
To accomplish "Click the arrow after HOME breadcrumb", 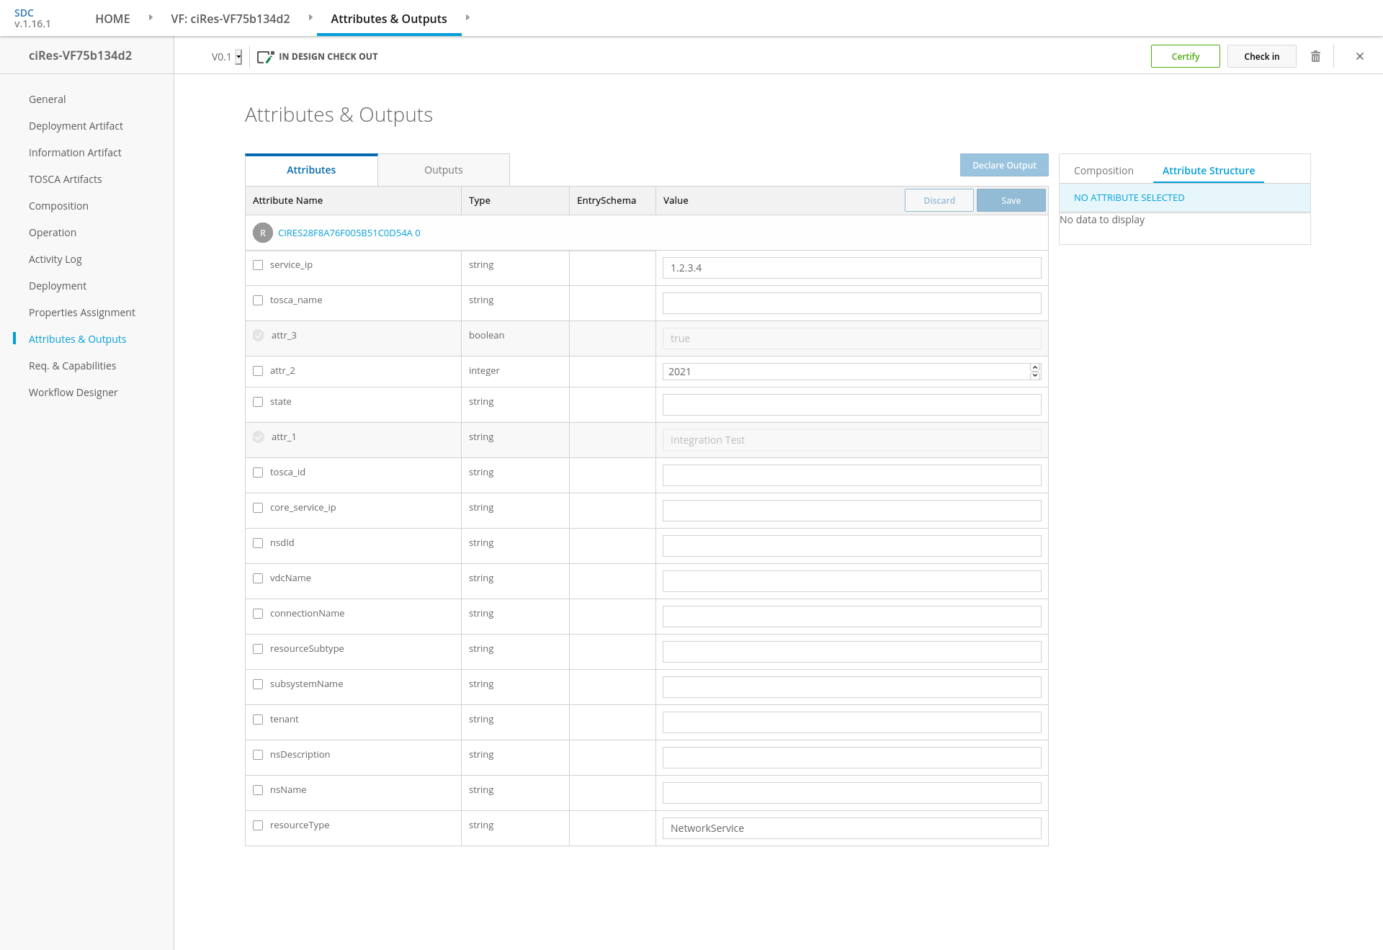I will tap(151, 17).
